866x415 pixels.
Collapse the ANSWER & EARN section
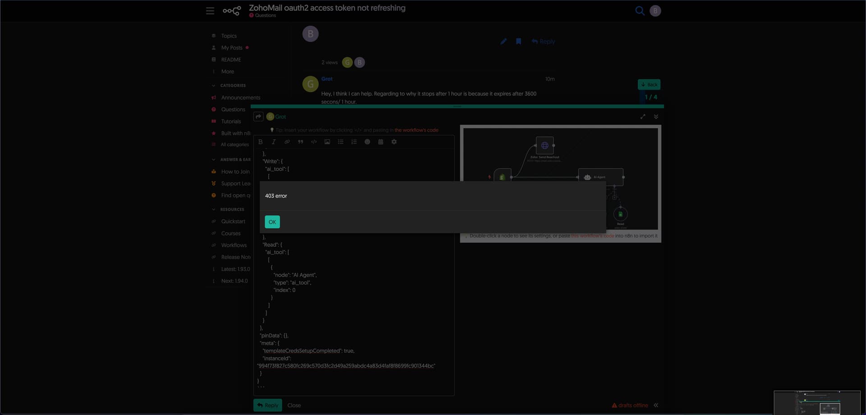(x=235, y=160)
